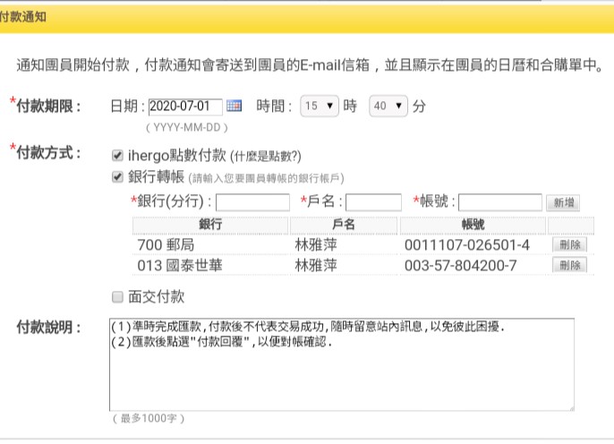Click the (YYYY-MM-DD) format hint
The height and width of the screenshot is (444, 614).
(187, 127)
